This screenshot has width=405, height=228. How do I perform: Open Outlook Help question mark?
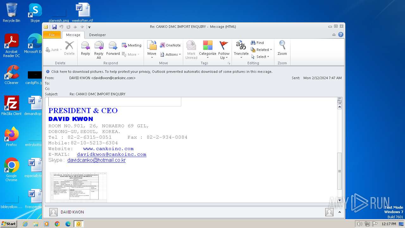point(341,35)
